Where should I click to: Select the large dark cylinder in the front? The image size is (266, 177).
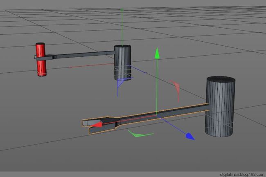point(220,106)
